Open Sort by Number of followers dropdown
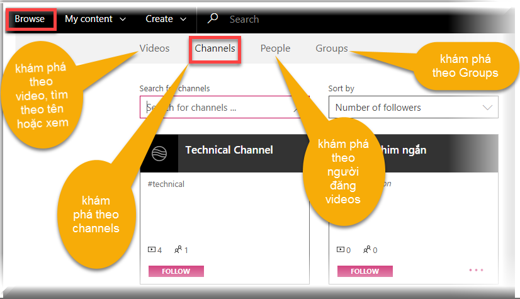Screen dimensions: 520x299 tap(413, 108)
